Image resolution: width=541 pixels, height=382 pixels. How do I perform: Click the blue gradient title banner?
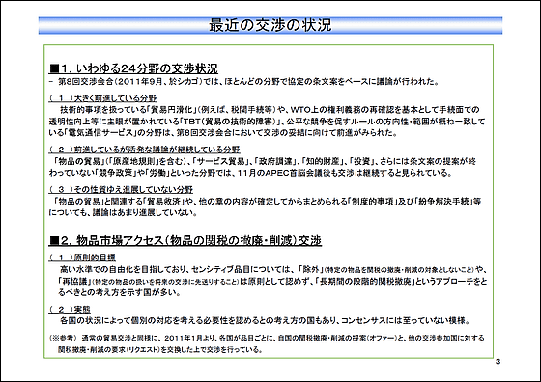tap(270, 25)
